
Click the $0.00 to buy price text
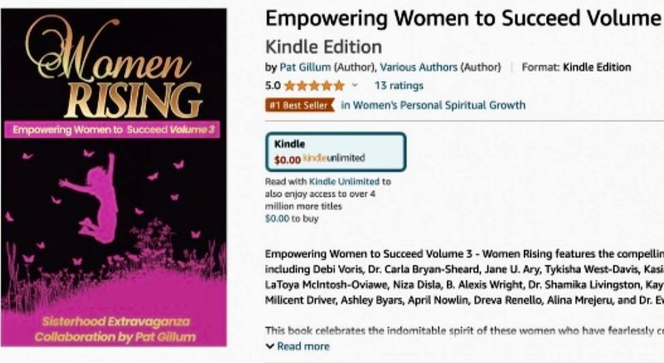tap(288, 219)
